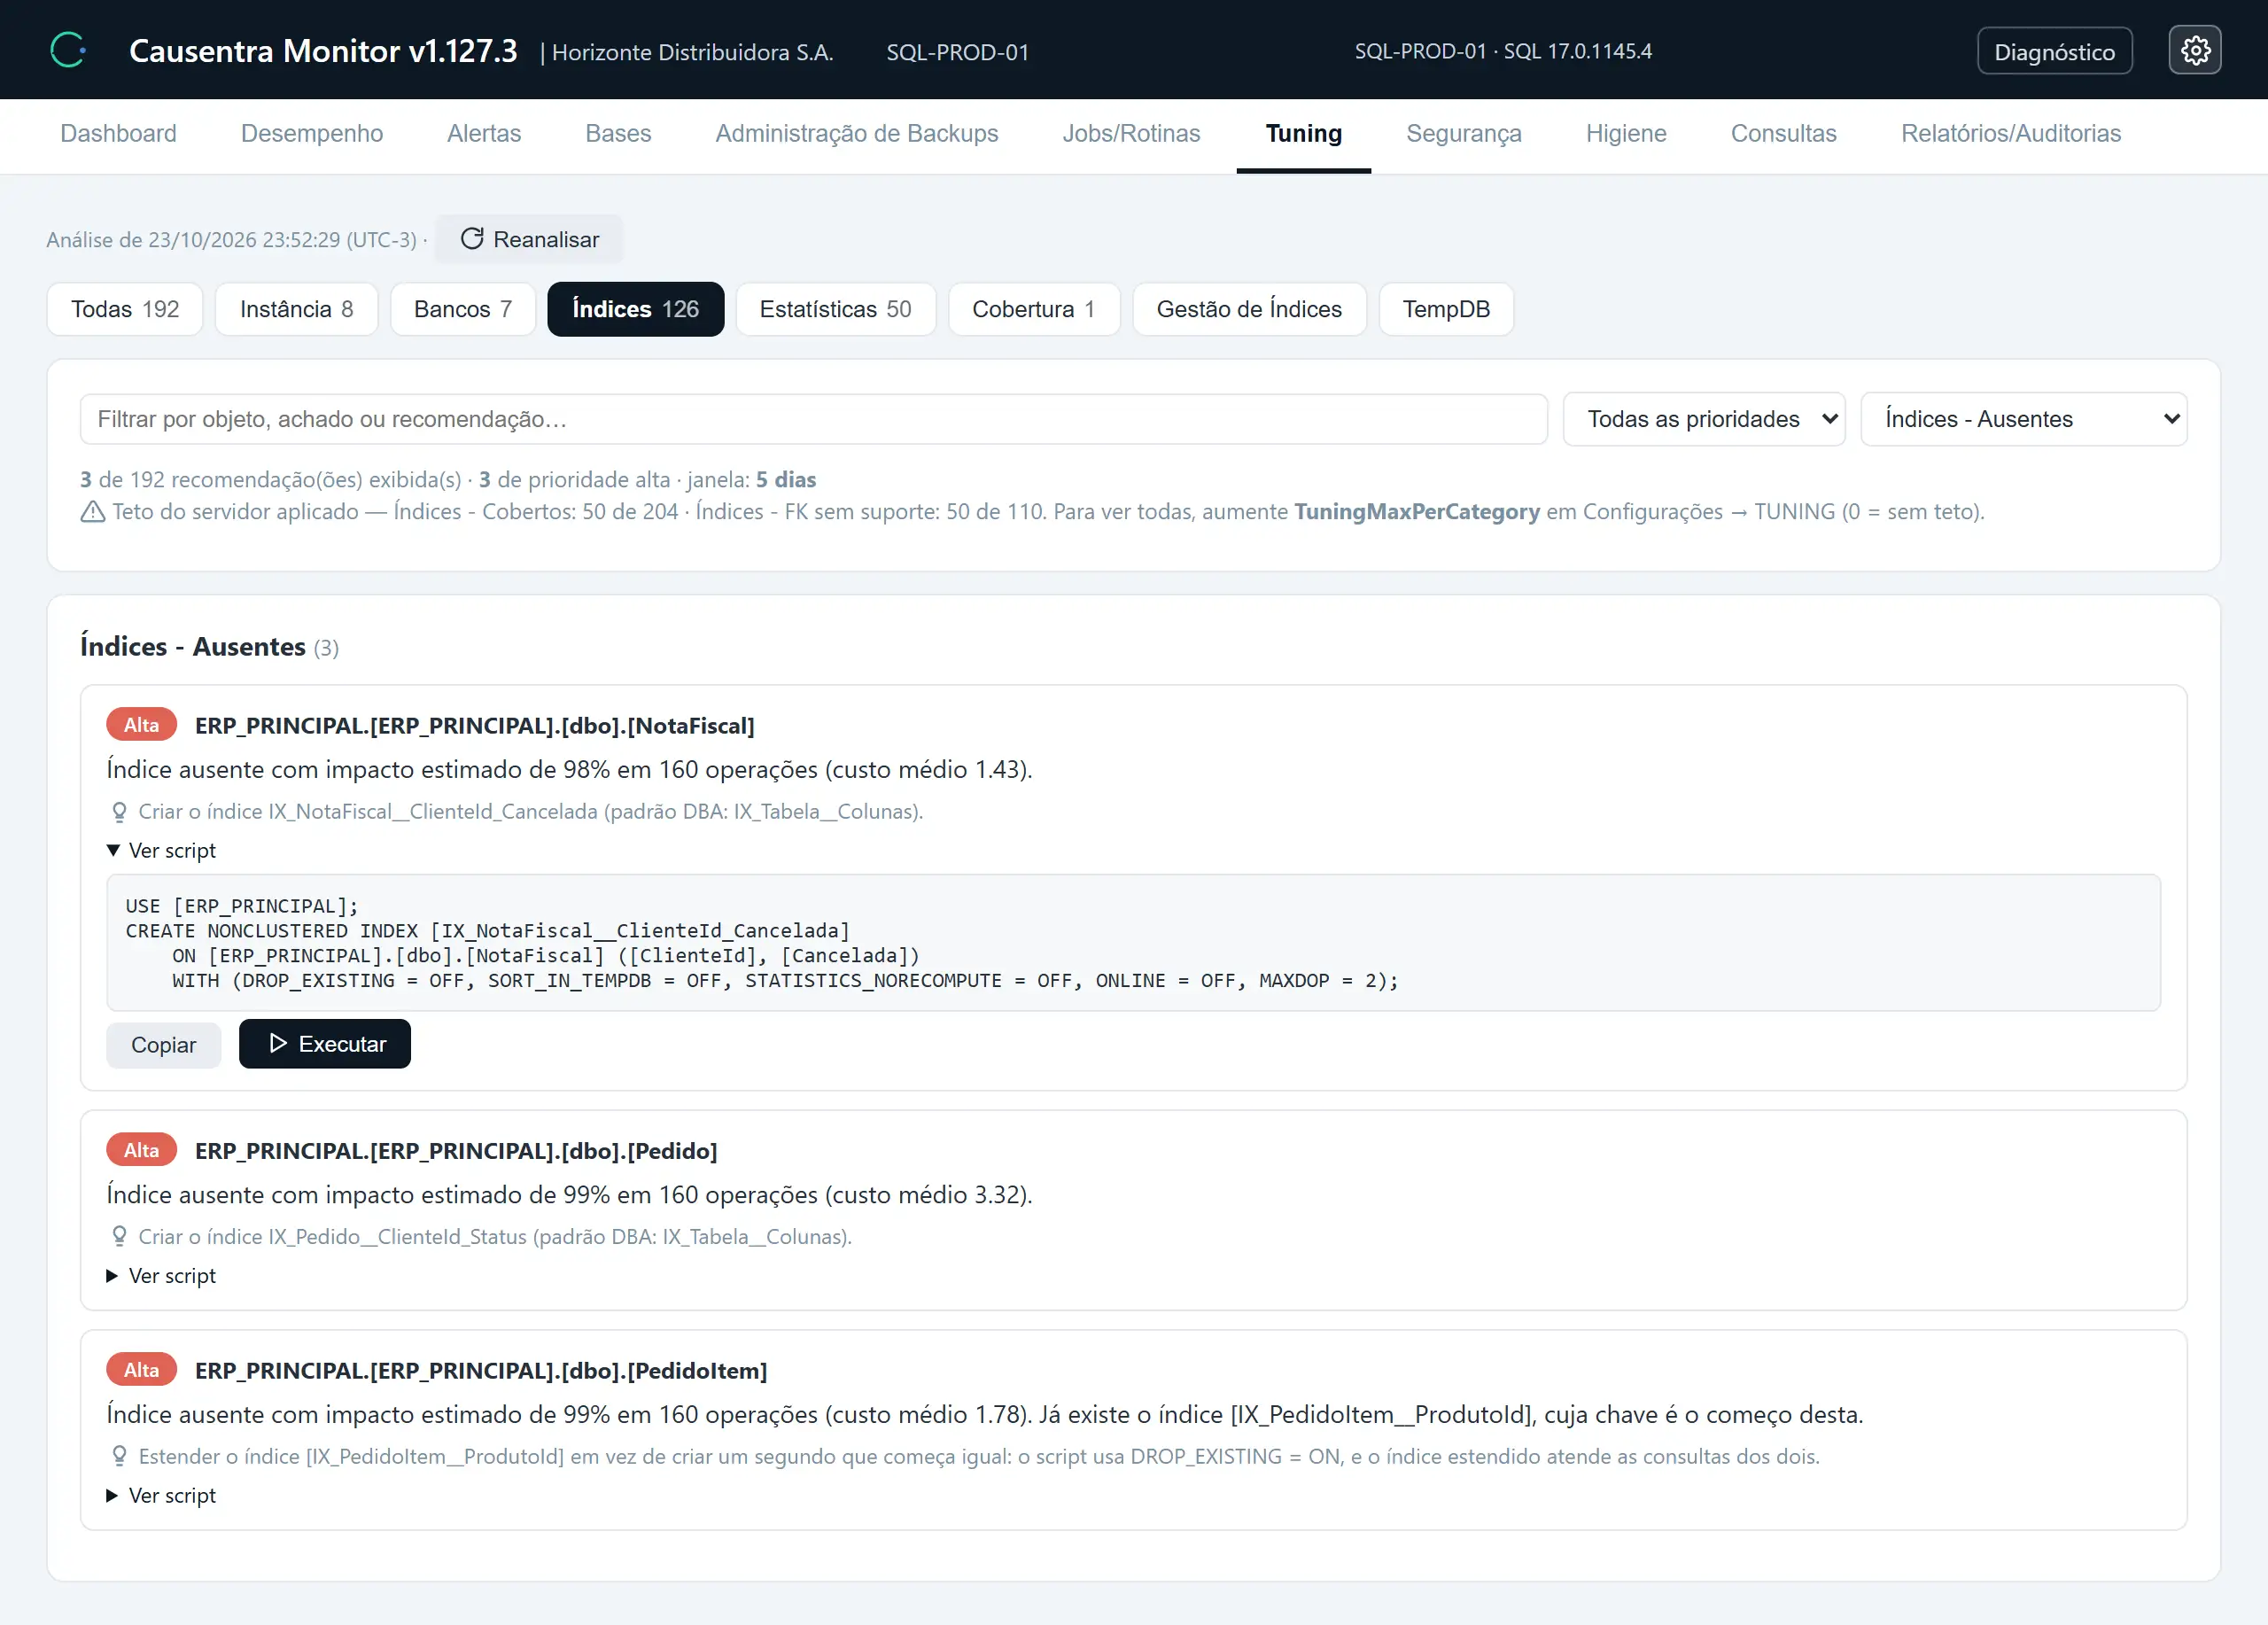Filter by Instância 8

[x=296, y=310]
